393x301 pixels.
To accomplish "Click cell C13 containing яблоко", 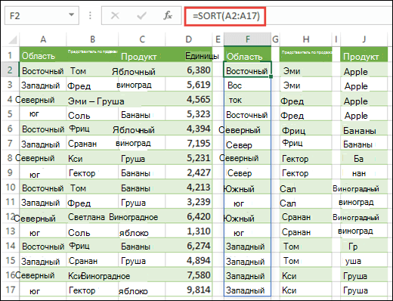I will pos(142,231).
